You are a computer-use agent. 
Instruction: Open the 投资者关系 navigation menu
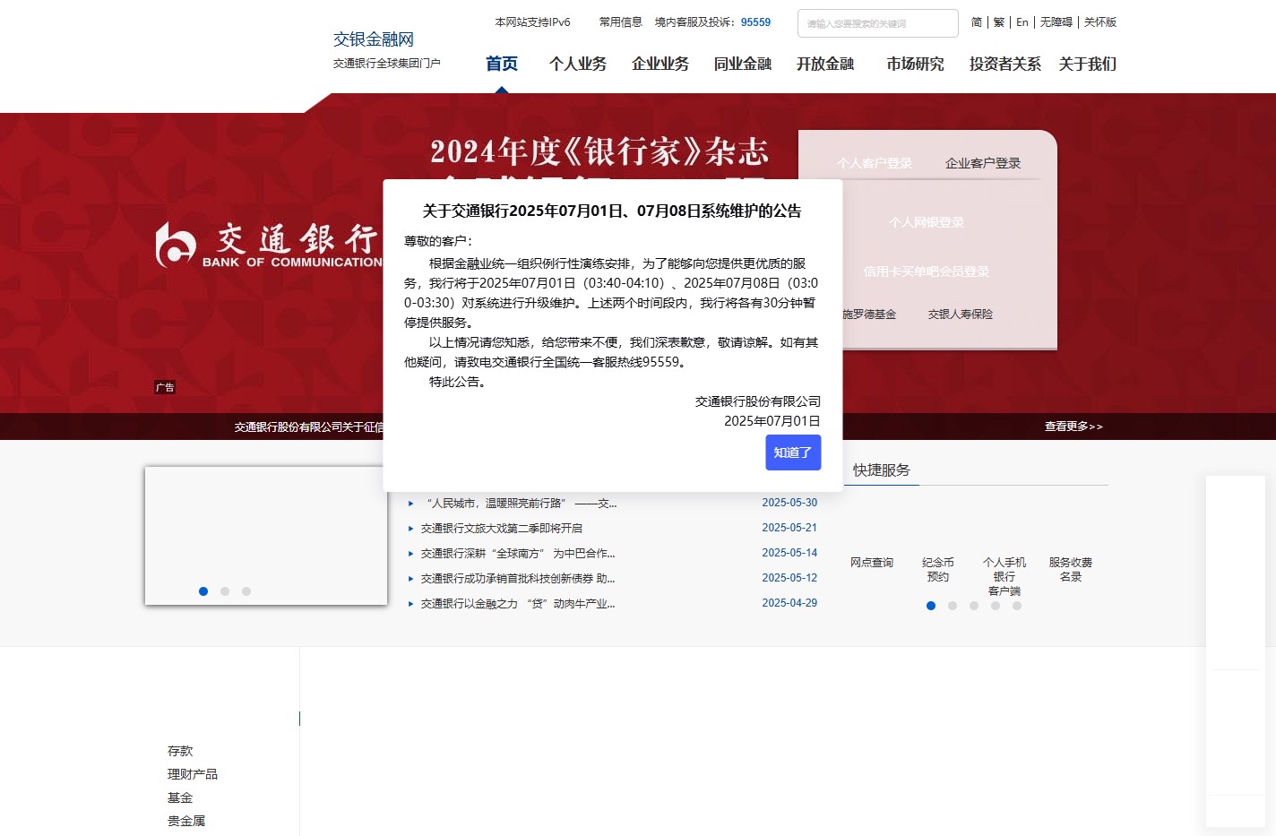tap(1005, 64)
